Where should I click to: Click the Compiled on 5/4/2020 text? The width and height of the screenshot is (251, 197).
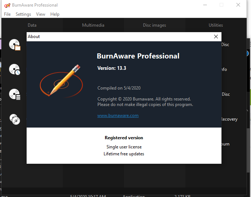[x=119, y=88]
